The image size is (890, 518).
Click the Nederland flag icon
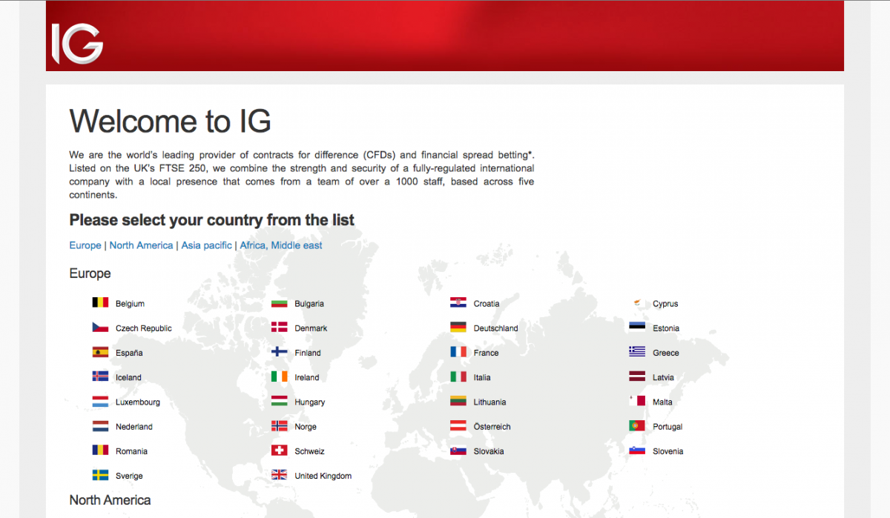click(x=100, y=425)
